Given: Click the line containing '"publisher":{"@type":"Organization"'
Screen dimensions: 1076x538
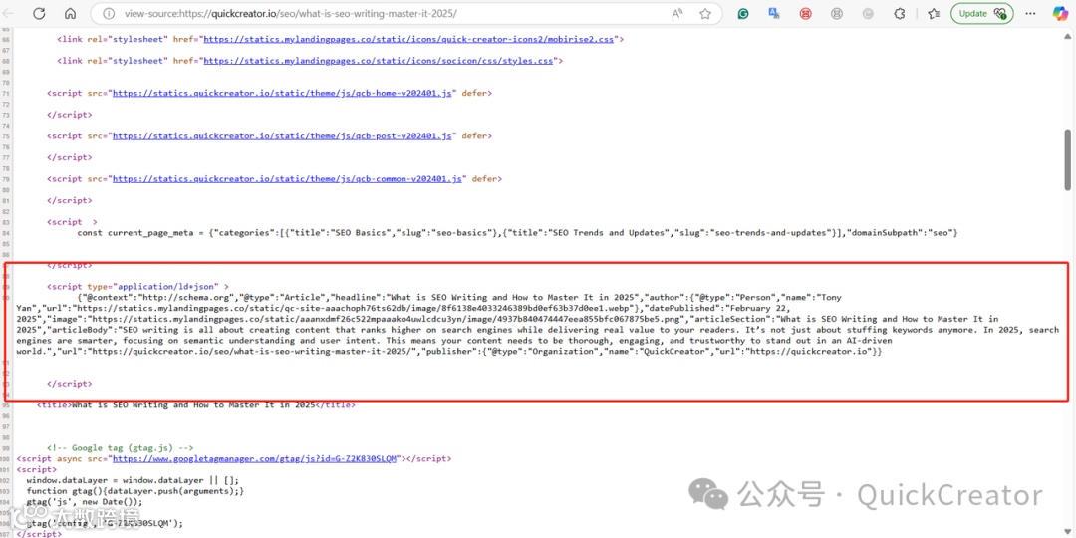Looking at the screenshot, I should click(x=448, y=352).
